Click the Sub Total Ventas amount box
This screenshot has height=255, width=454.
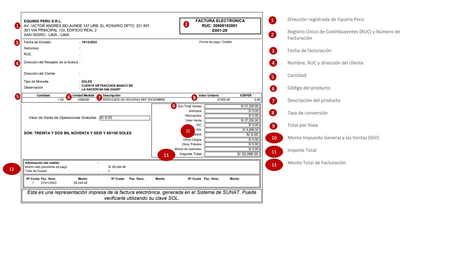(232, 106)
